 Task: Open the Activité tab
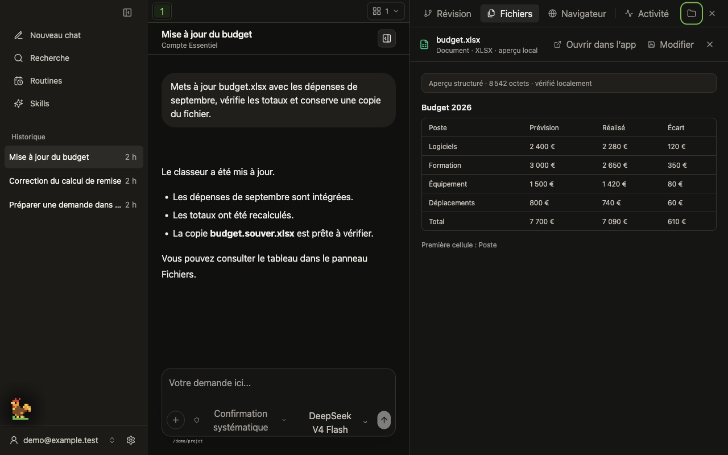pyautogui.click(x=647, y=14)
